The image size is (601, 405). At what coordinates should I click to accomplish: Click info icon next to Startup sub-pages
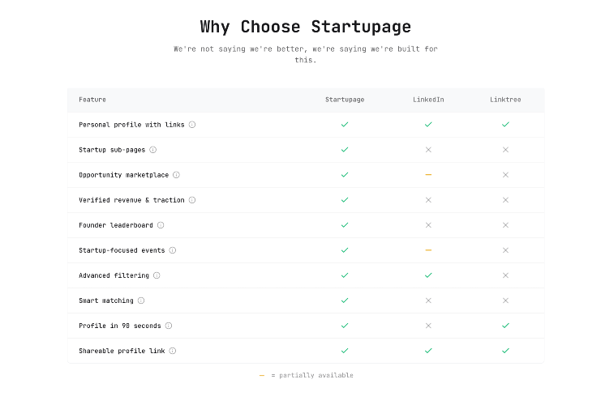tap(152, 150)
